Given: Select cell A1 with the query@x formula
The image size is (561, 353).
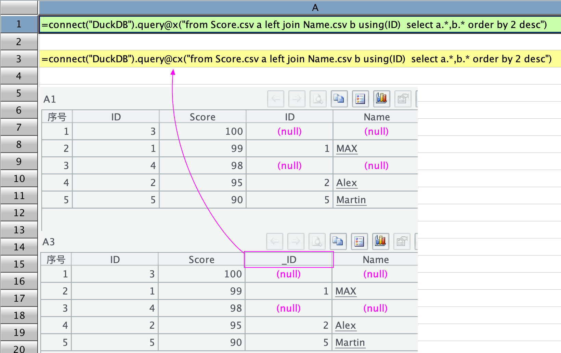Looking at the screenshot, I should point(294,25).
